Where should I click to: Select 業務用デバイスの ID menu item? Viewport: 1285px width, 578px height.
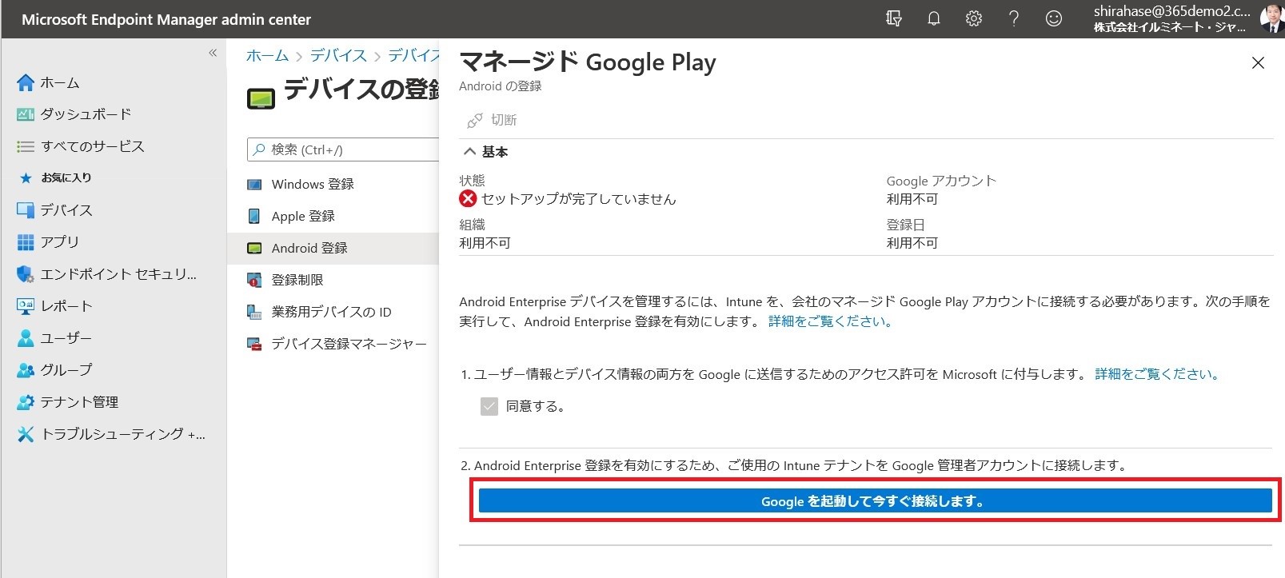tap(332, 313)
